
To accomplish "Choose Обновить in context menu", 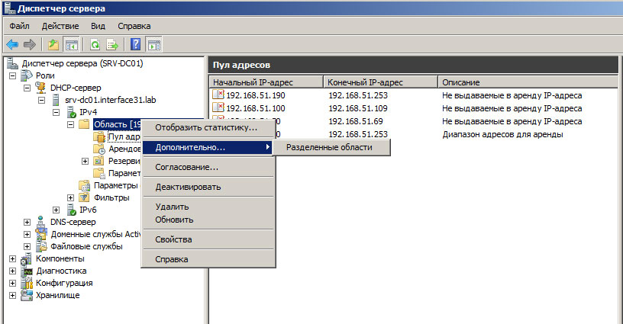I will pyautogui.click(x=208, y=220).
